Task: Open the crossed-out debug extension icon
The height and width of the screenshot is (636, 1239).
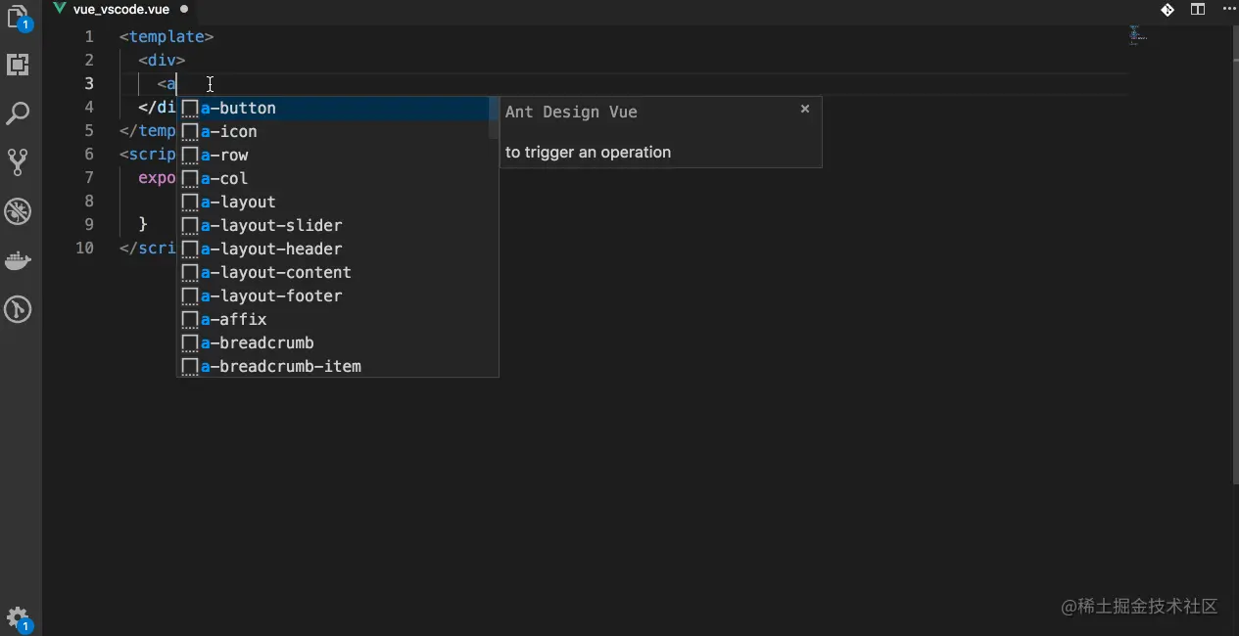Action: coord(19,210)
